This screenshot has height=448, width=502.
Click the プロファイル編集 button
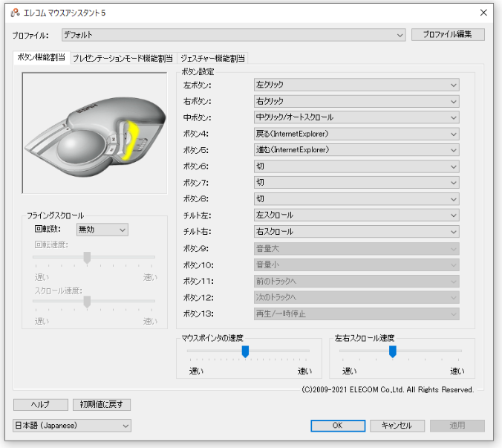448,34
